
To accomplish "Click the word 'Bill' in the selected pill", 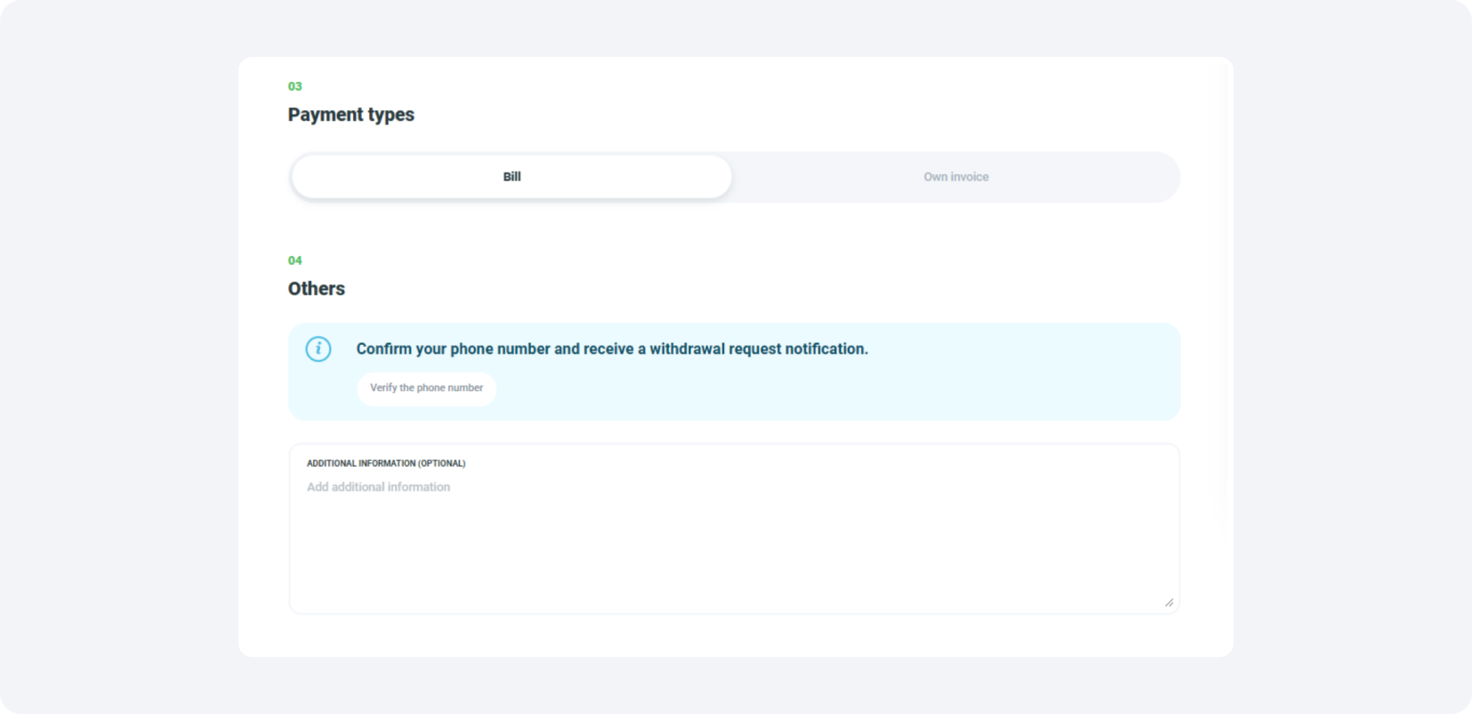I will point(511,177).
